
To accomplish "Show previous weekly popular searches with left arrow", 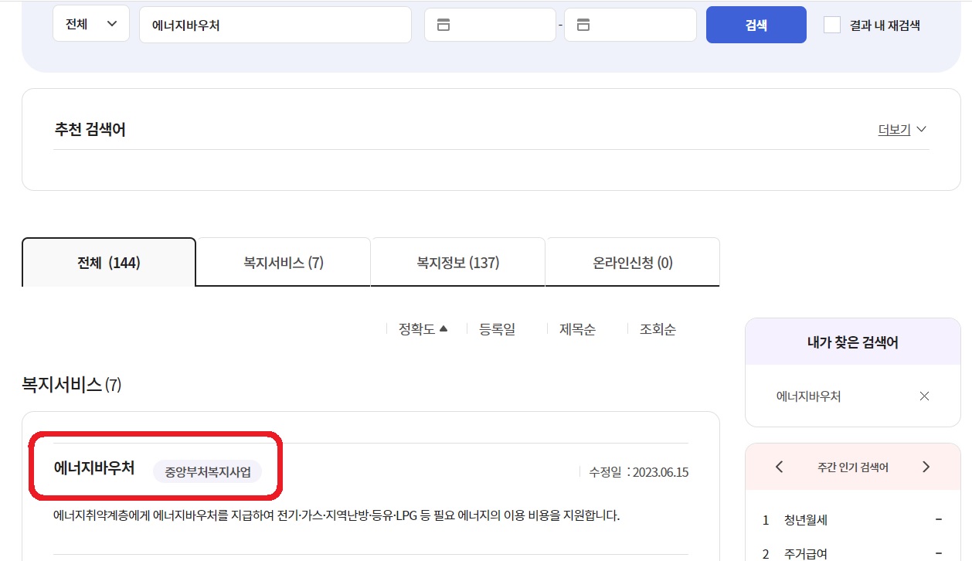I will tap(778, 467).
